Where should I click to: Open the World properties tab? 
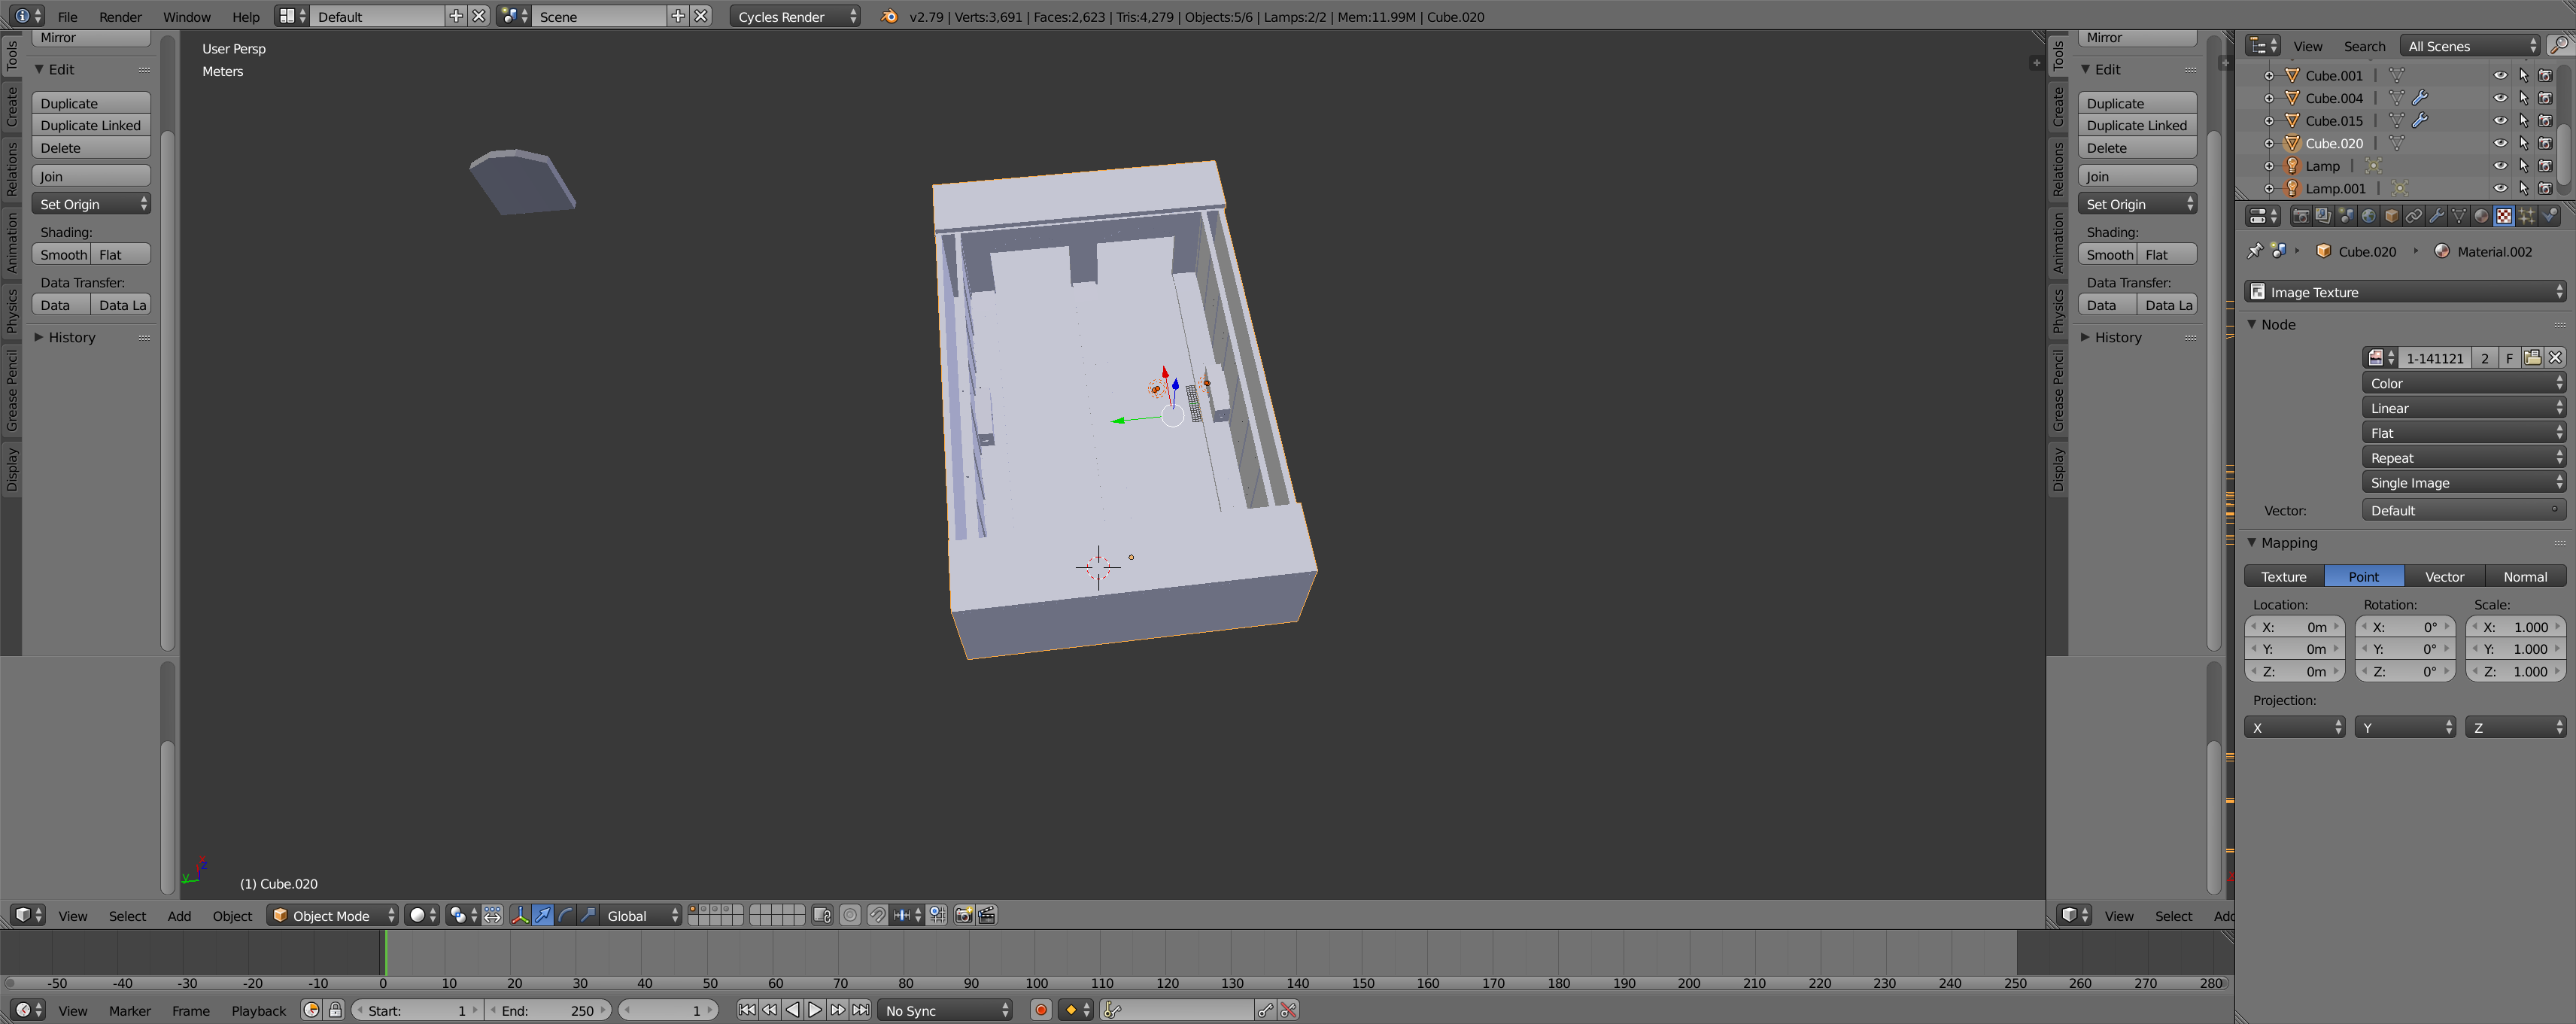coord(2369,216)
